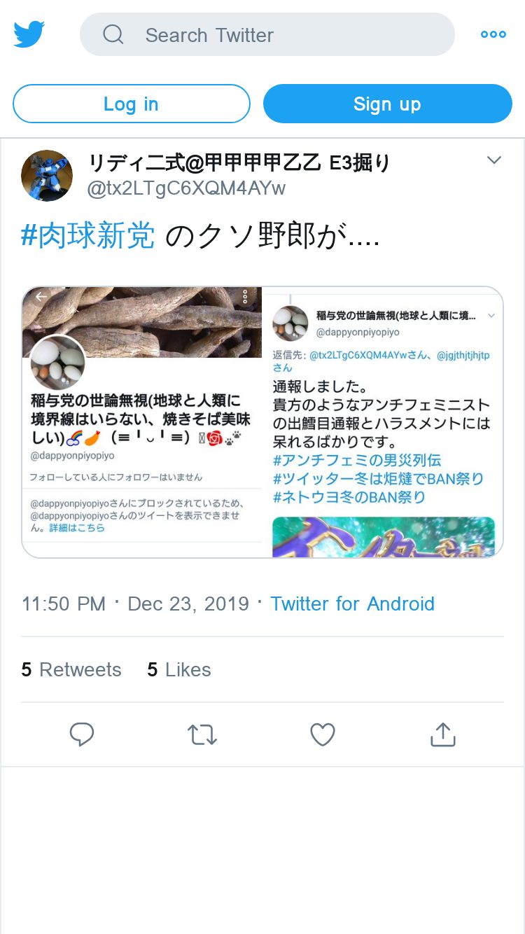Open the left profile screenshot image

point(142,421)
